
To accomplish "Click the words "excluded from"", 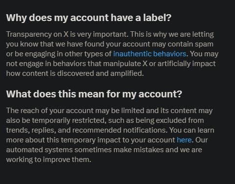I will (180, 120).
